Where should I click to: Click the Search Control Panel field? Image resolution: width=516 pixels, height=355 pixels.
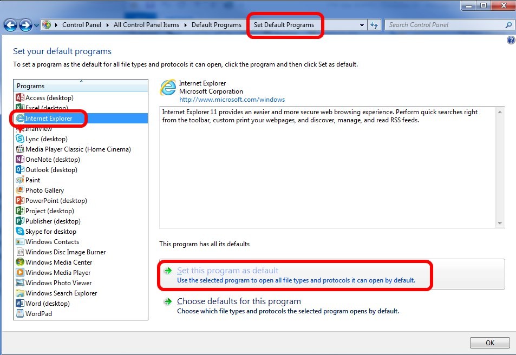coord(444,25)
